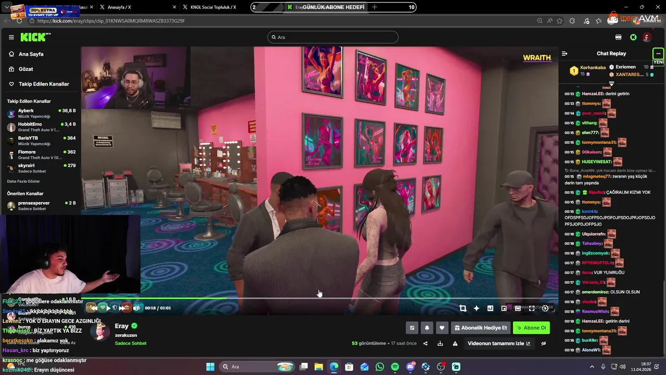Open system volume tray icon
The width and height of the screenshot is (666, 375).
tap(623, 367)
